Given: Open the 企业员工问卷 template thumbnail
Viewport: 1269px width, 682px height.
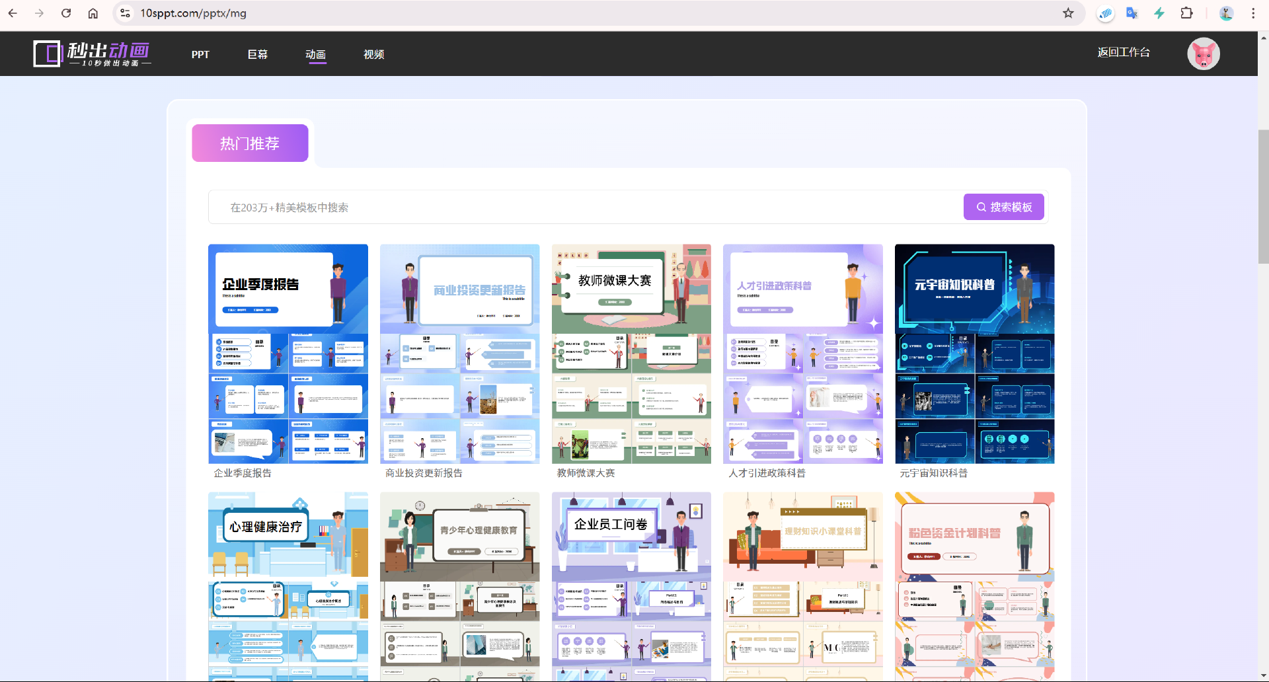Looking at the screenshot, I should click(x=631, y=587).
